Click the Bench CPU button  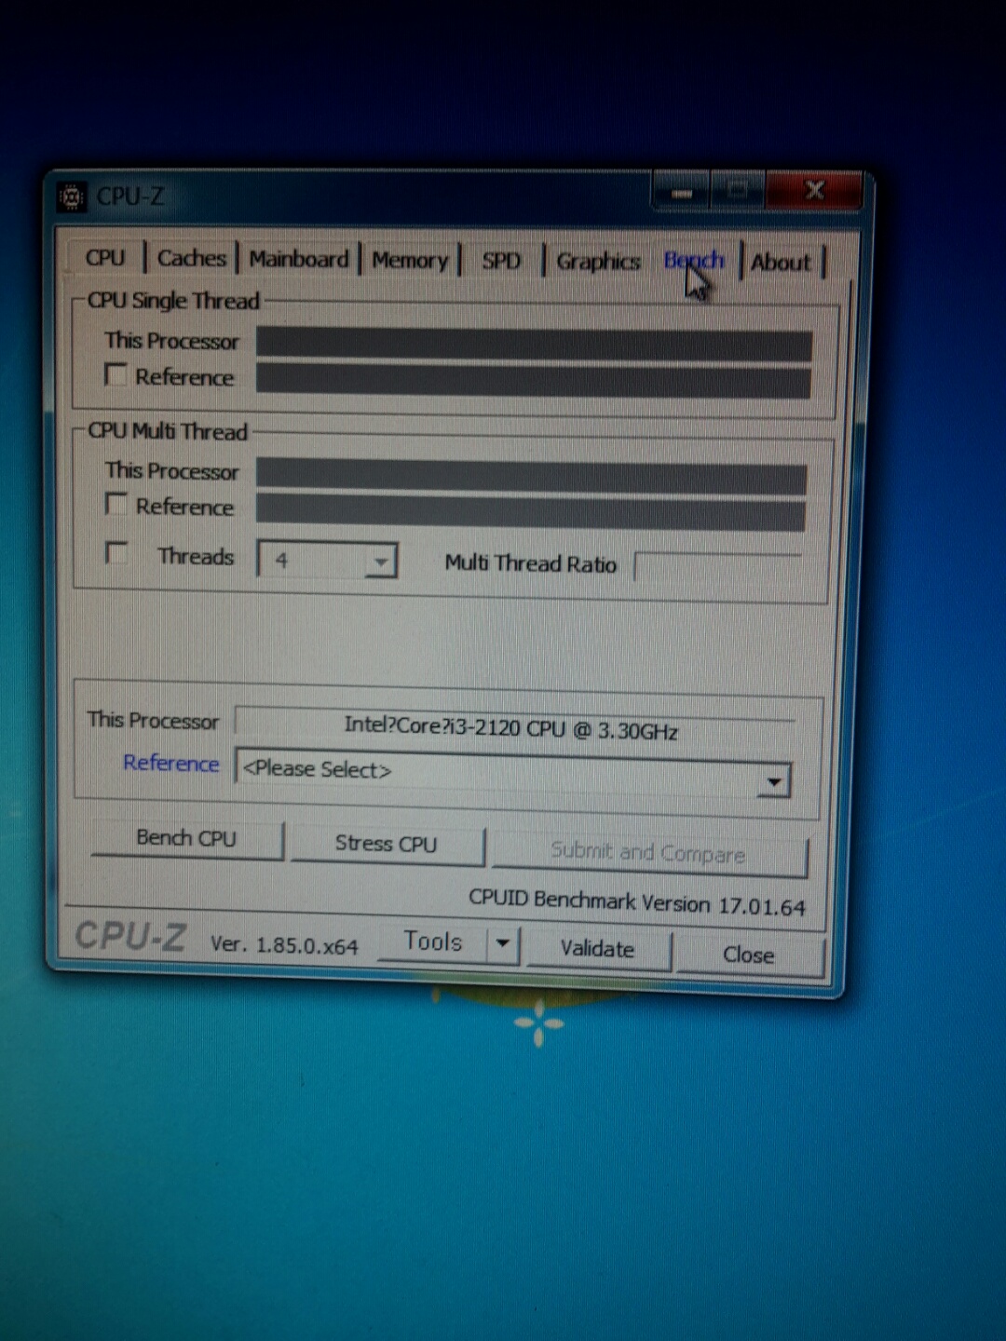coord(186,838)
